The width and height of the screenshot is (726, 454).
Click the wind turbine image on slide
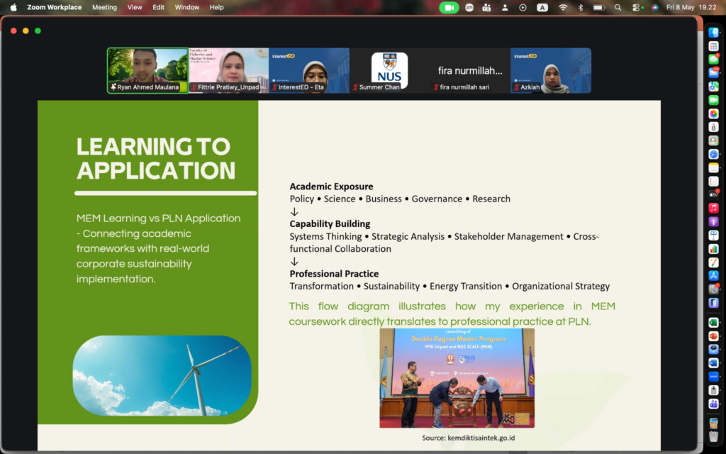click(x=162, y=375)
